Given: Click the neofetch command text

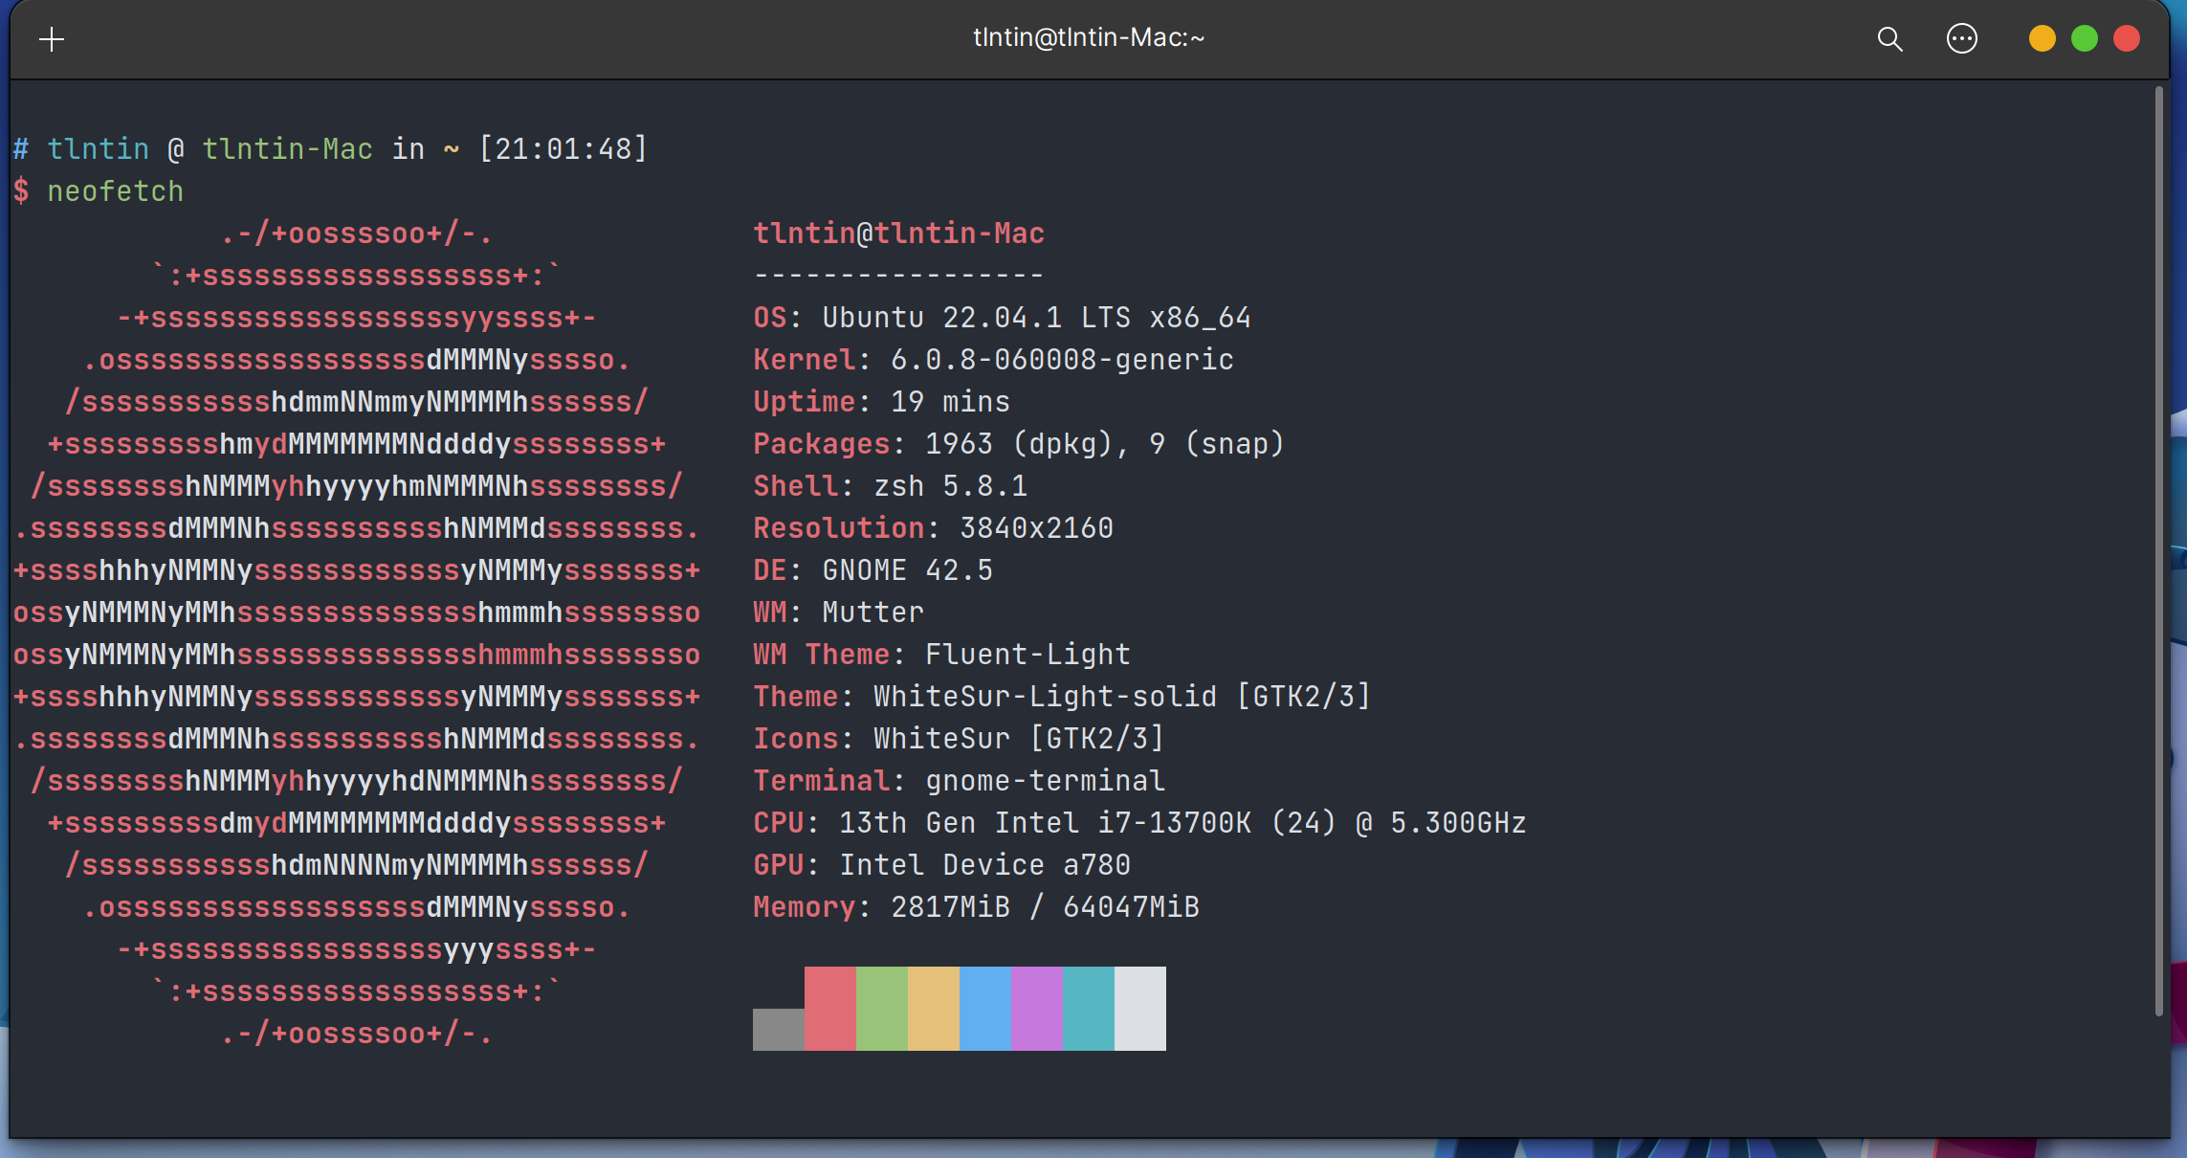Looking at the screenshot, I should 115,191.
